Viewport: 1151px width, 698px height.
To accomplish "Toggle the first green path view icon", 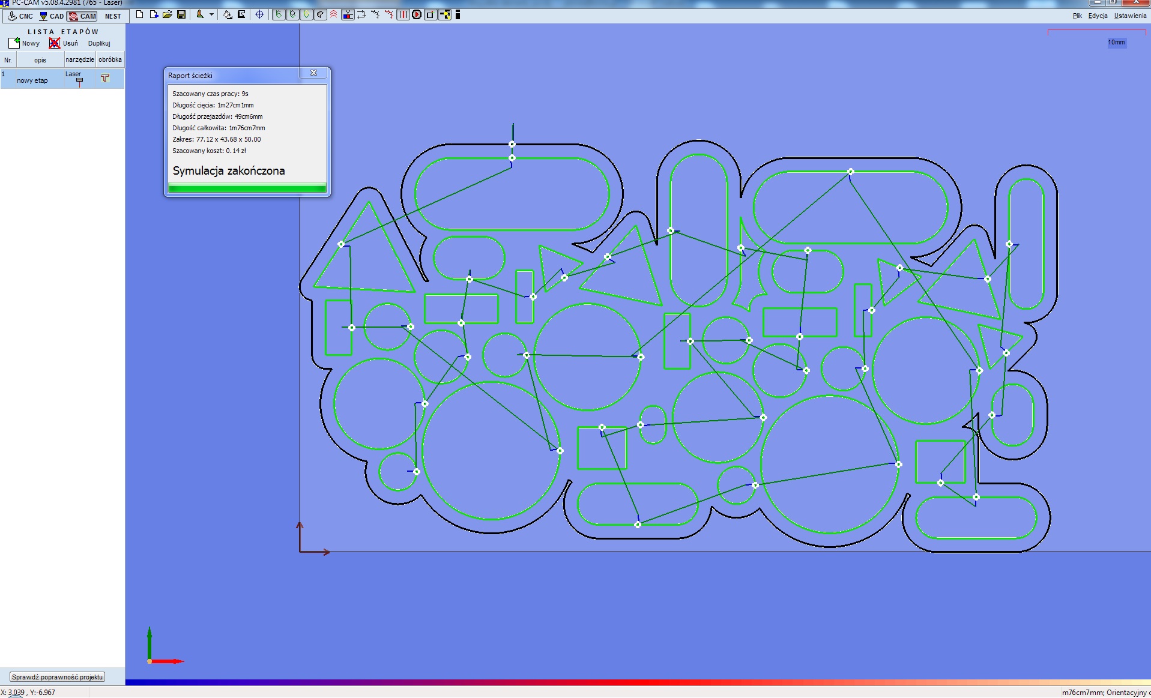I will (279, 14).
